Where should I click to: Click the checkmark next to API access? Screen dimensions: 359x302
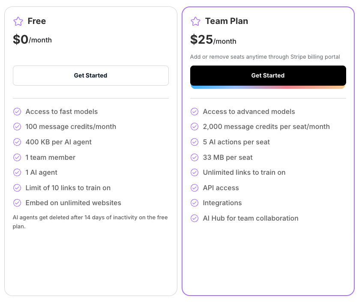(194, 188)
